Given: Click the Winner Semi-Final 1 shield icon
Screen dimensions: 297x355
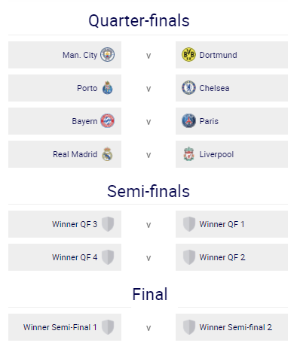Looking at the screenshot, I should (x=108, y=327).
